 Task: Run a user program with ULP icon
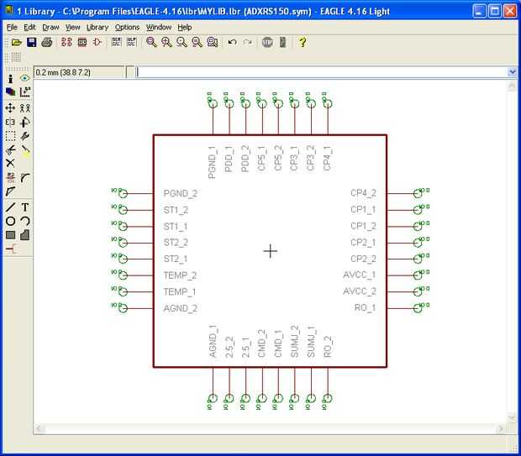(132, 42)
